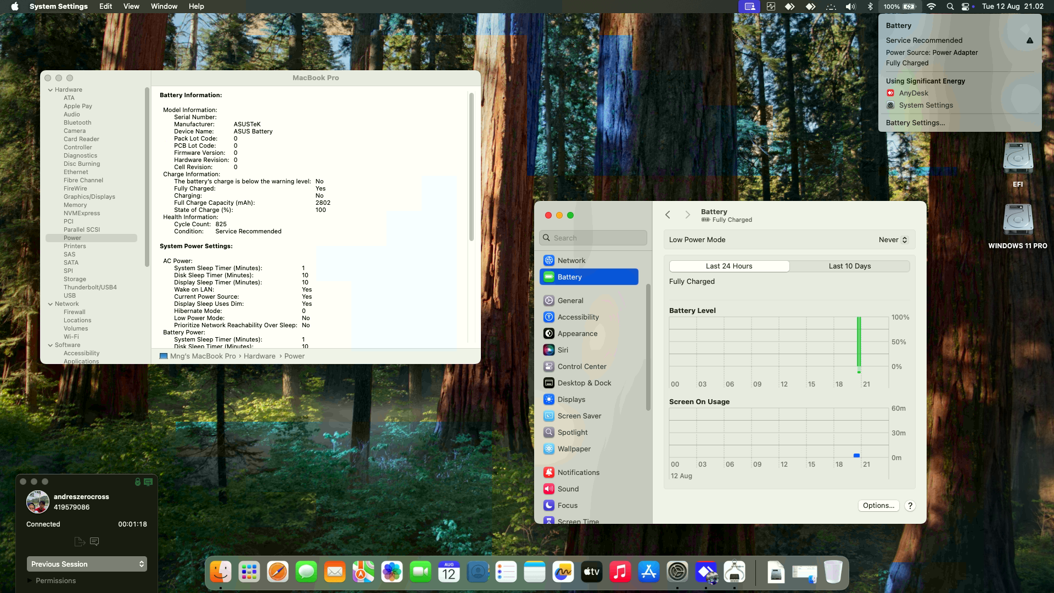Switch the battery chart to Last 10 Days
The width and height of the screenshot is (1054, 593).
[x=849, y=266]
